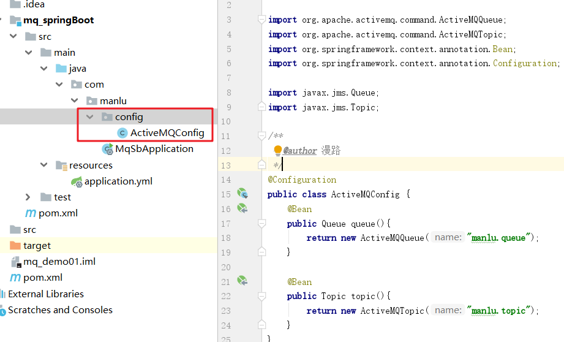Click the "manlu.queue" string literal
The height and width of the screenshot is (342, 564).
498,238
